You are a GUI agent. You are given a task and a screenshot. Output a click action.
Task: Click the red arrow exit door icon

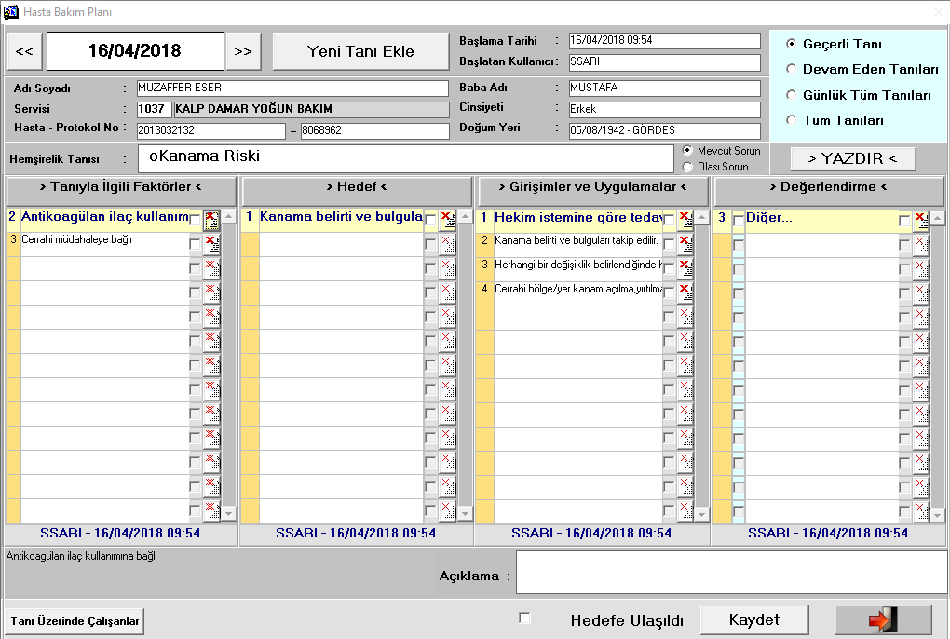pos(882,620)
